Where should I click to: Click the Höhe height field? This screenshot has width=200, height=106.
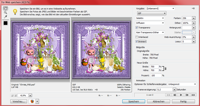[x=154, y=70]
